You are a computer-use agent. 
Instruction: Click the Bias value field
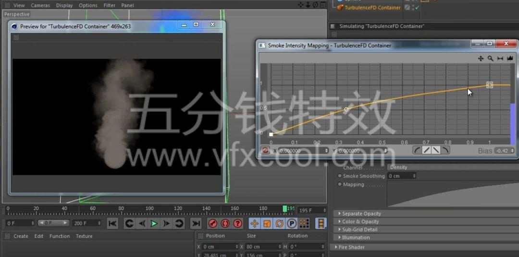click(503, 151)
